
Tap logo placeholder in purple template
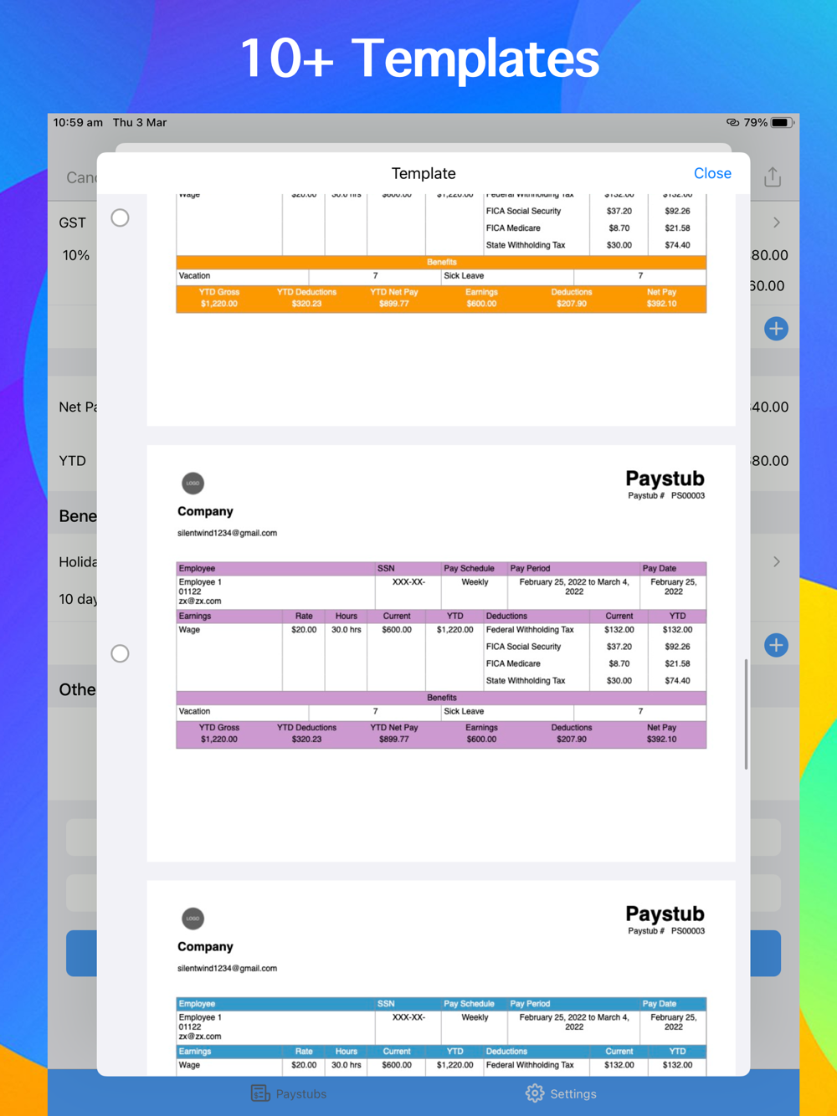193,483
